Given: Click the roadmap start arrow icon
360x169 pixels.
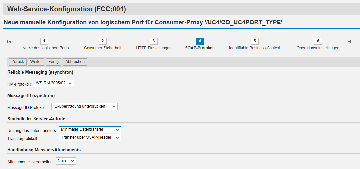Looking at the screenshot, I should click(10, 42).
